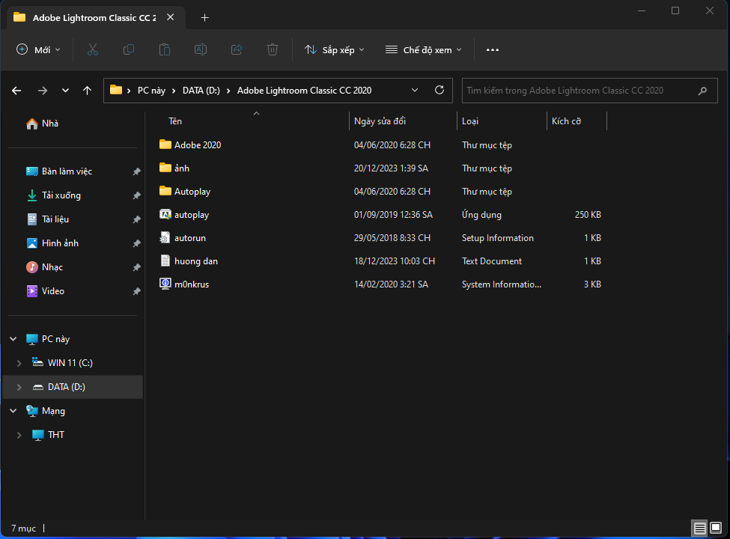Open Tài liệu documents in sidebar
The height and width of the screenshot is (539, 730).
(x=47, y=219)
